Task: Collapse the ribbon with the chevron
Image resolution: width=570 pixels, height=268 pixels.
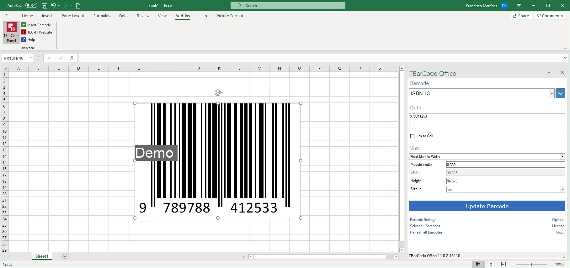Action: pos(565,48)
